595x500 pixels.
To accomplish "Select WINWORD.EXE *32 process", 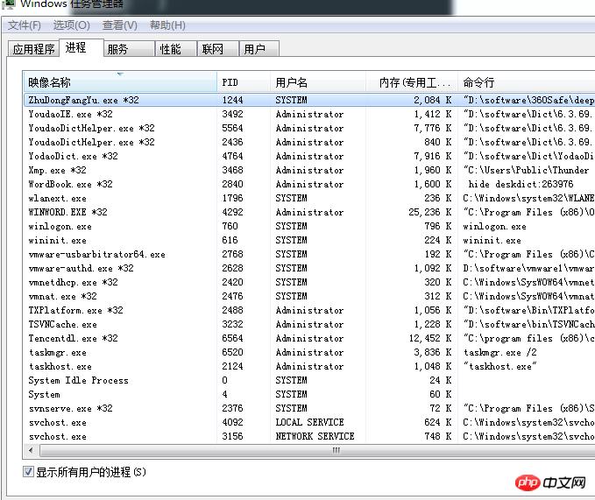I will 67,212.
